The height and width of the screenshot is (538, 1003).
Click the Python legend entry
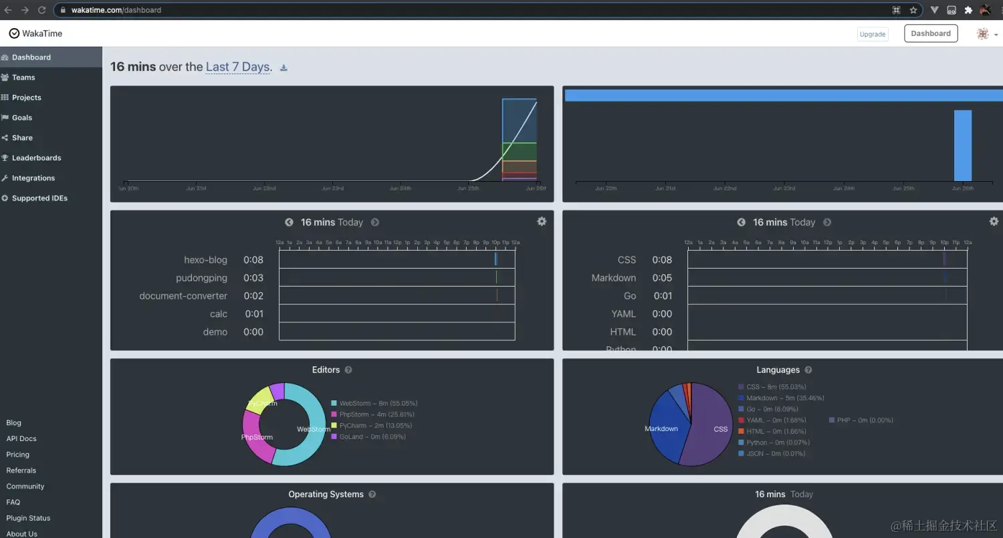pos(774,442)
